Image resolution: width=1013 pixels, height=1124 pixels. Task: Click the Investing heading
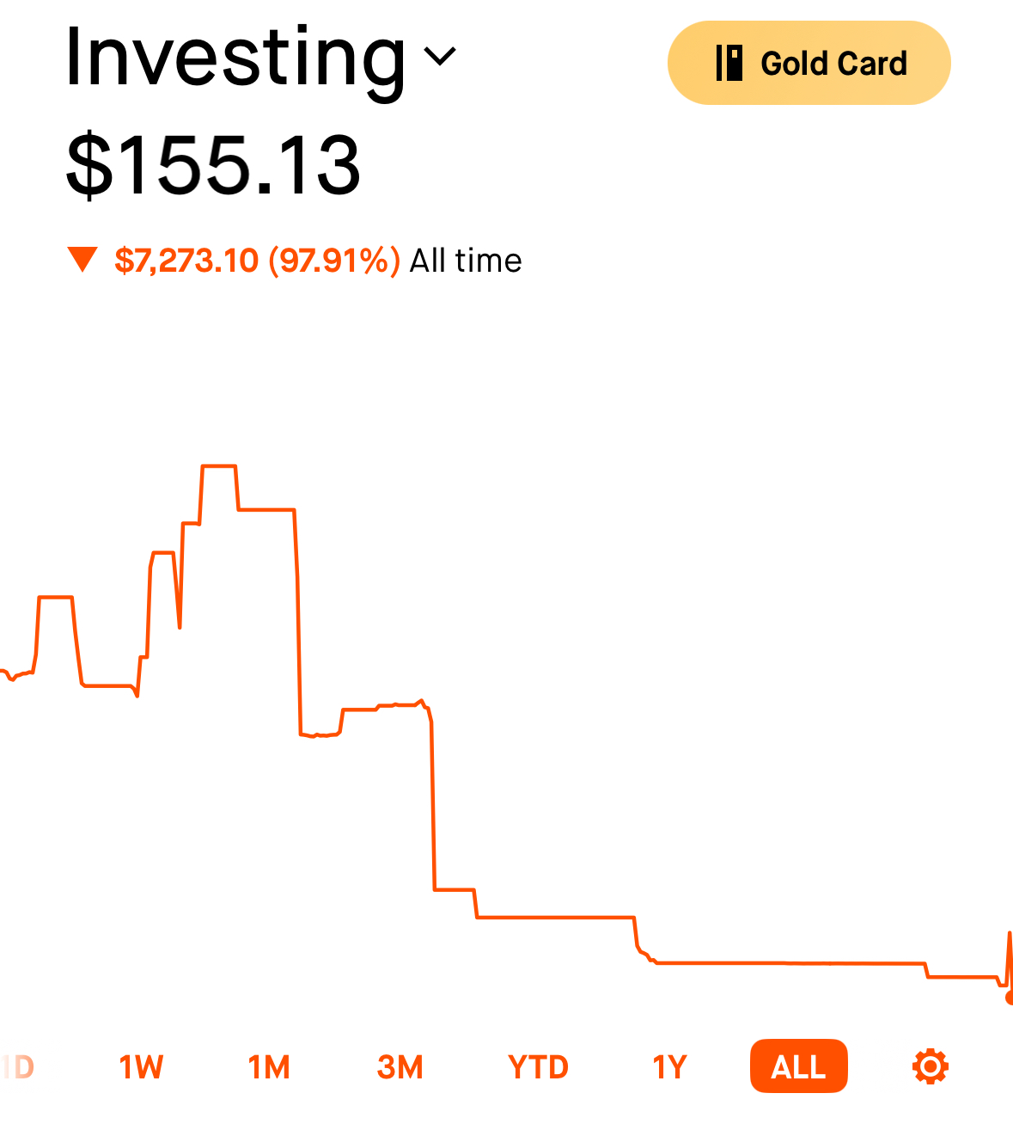pos(235,57)
